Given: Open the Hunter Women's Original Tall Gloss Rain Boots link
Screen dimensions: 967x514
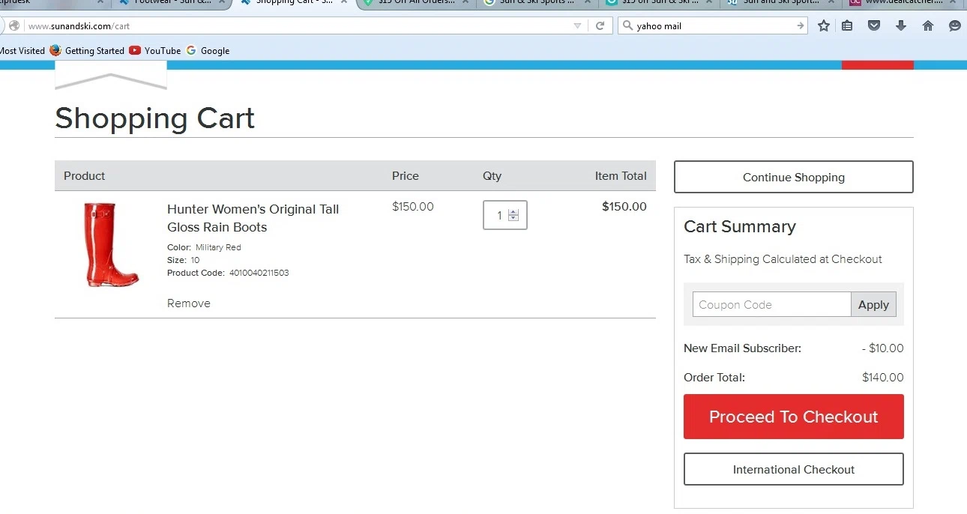Looking at the screenshot, I should 253,218.
